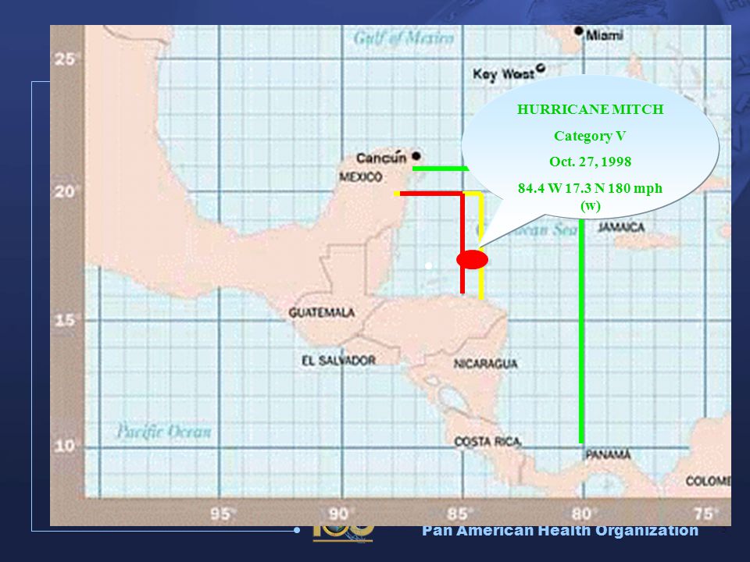Click the NICARAGUA country label

pyautogui.click(x=485, y=365)
